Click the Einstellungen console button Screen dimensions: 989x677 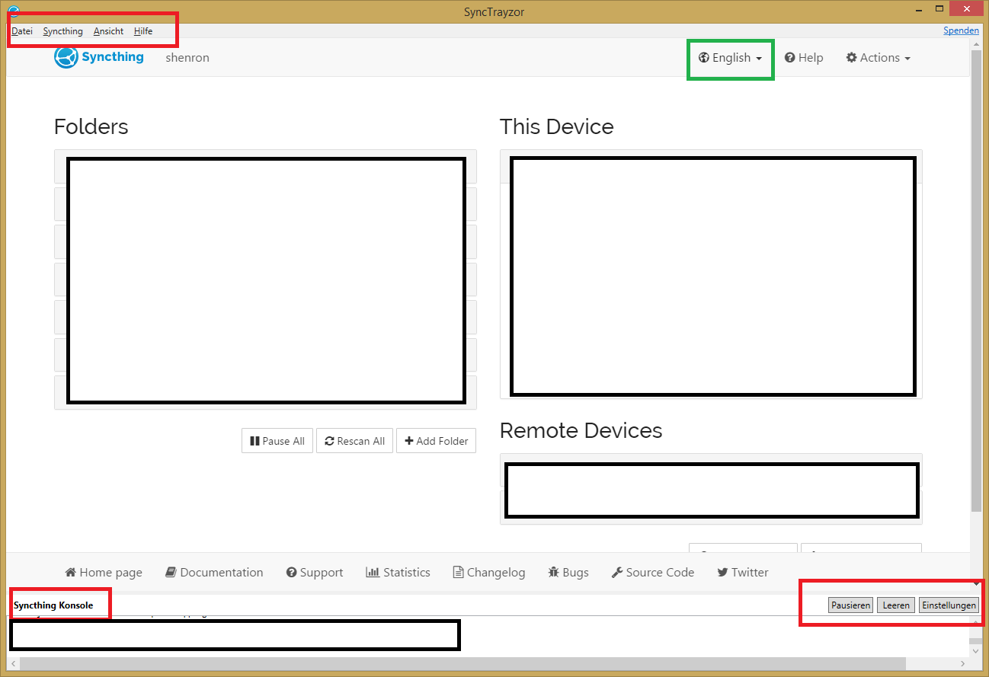coord(949,605)
